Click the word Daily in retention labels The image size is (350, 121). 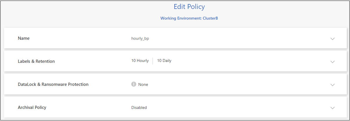(167, 61)
